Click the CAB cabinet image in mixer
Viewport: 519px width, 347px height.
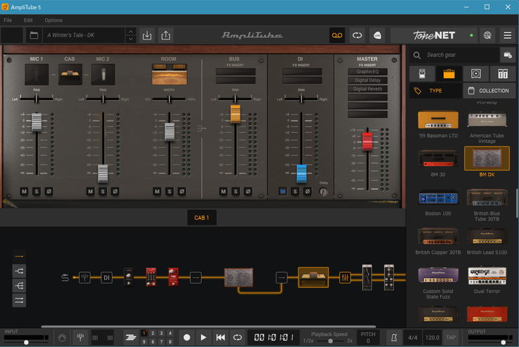pyautogui.click(x=70, y=75)
